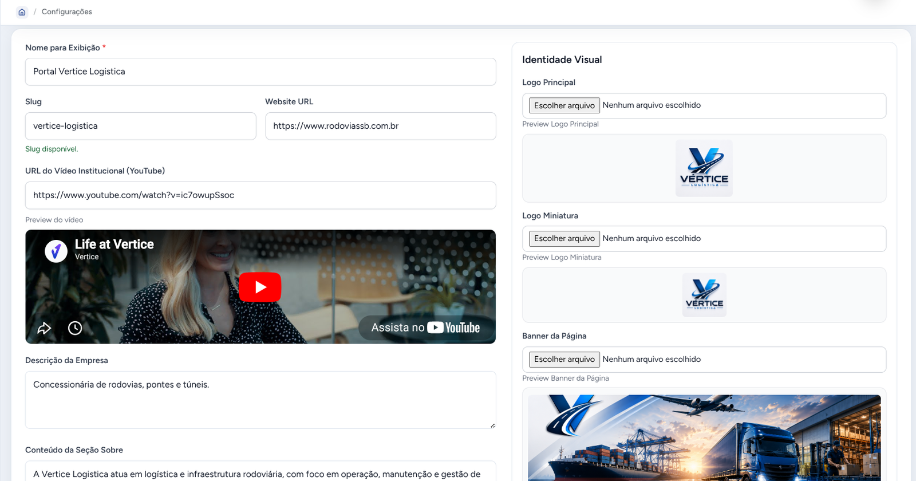
Task: Grab the description textarea resize handle
Action: coord(492,425)
